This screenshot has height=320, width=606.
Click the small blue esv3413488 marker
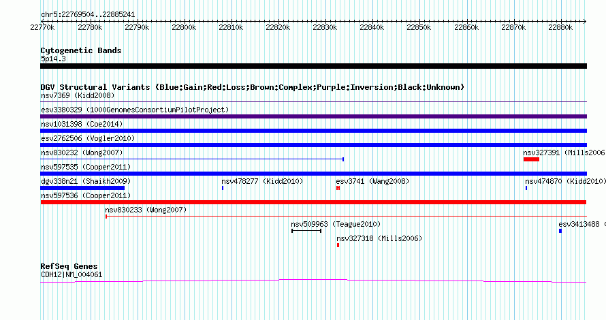[560, 231]
